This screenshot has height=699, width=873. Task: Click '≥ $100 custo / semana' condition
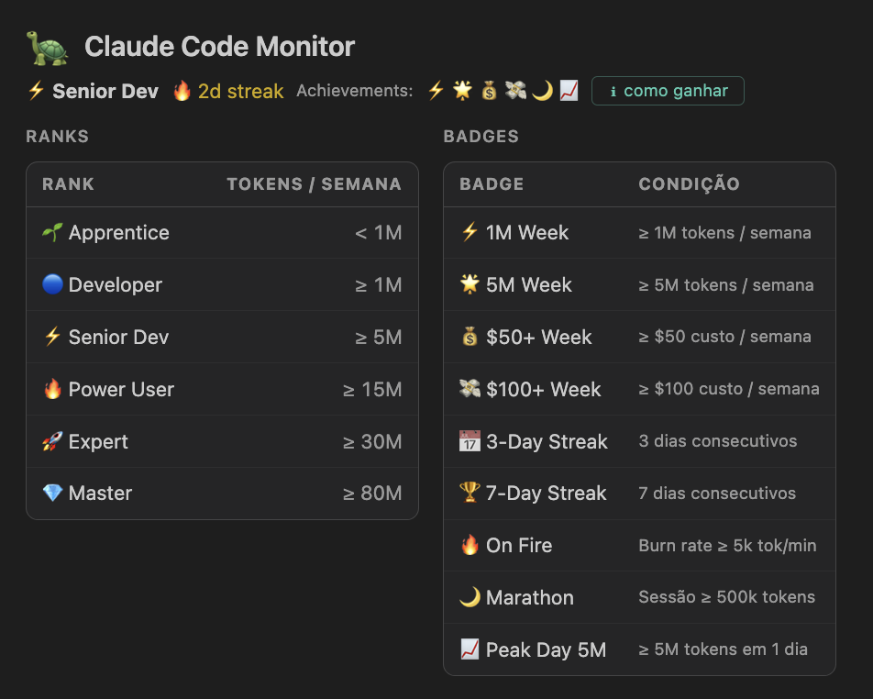tap(729, 389)
